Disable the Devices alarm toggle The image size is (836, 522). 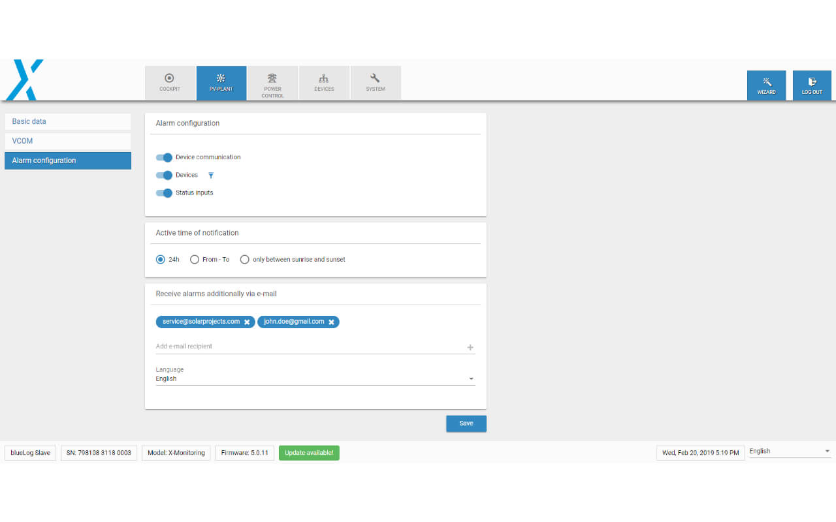164,175
